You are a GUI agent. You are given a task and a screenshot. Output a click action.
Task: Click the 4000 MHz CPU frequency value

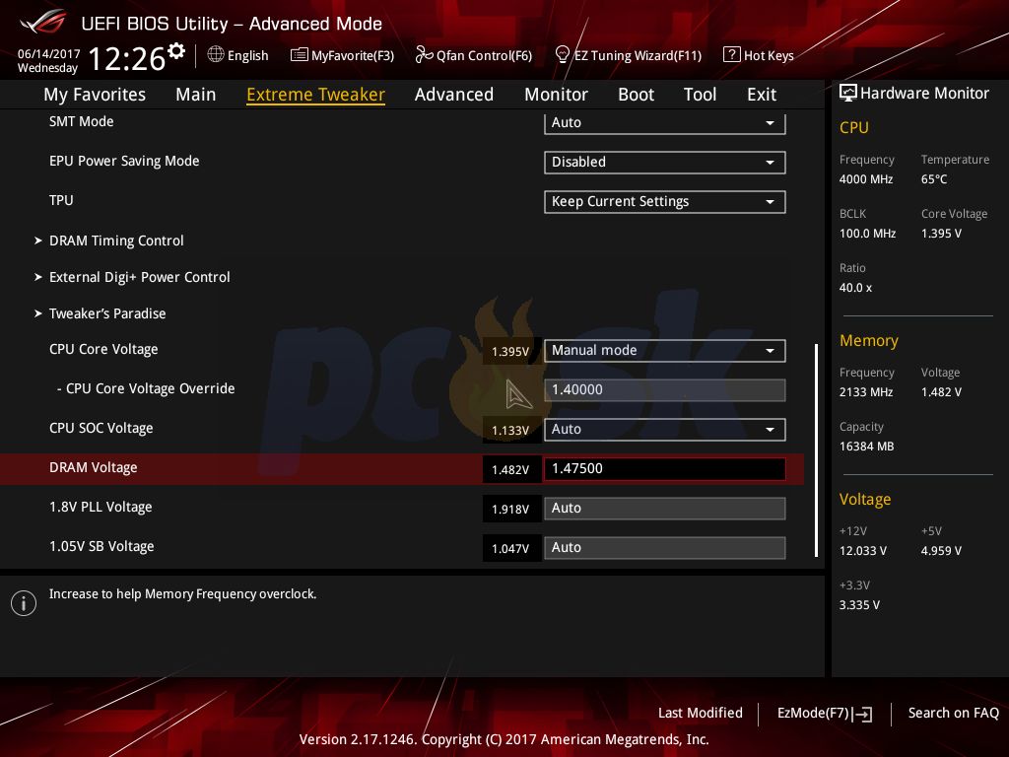[x=866, y=179]
